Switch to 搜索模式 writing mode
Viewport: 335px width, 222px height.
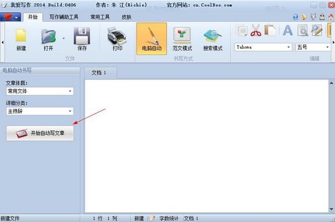pos(213,40)
